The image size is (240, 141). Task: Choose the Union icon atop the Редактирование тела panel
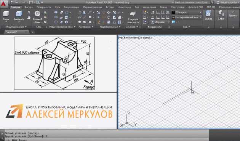pyautogui.click(x=56, y=13)
